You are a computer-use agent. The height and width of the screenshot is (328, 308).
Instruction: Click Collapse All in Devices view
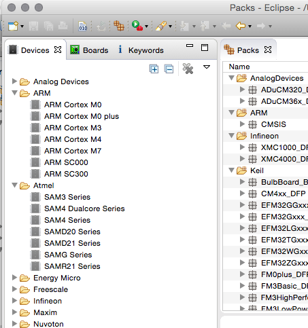pyautogui.click(x=169, y=69)
